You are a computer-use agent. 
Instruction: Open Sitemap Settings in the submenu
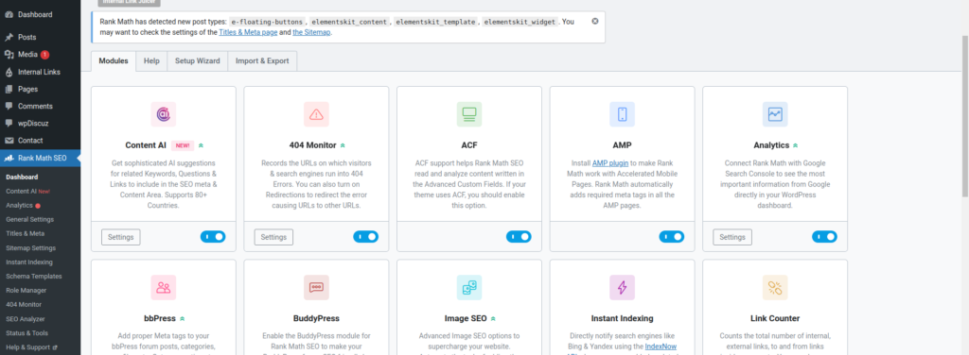(30, 247)
